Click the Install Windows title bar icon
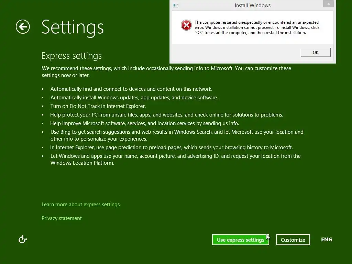The image size is (352, 264). point(176,5)
